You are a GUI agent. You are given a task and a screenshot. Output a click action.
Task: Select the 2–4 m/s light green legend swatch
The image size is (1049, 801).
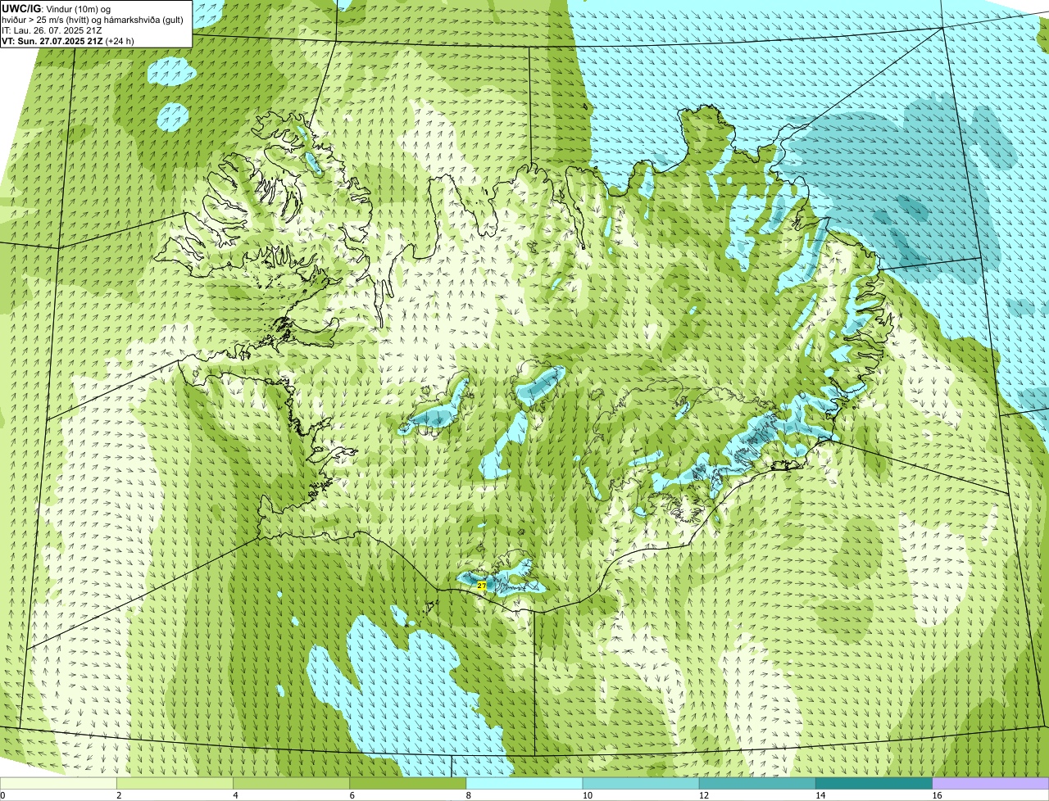point(175,784)
